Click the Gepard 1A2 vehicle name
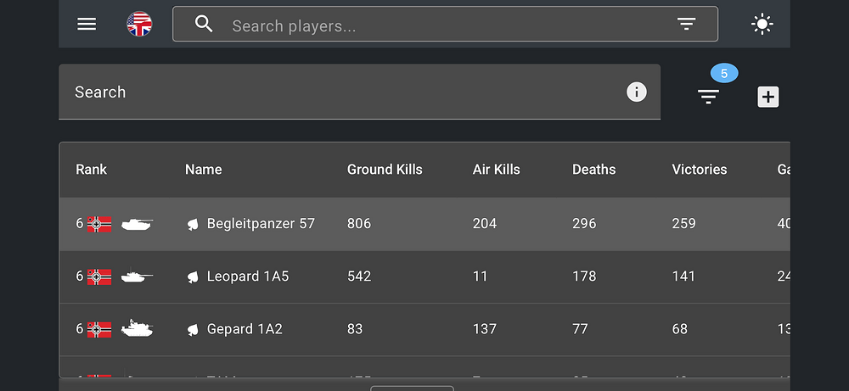Screen dimensions: 849x391 (x=245, y=329)
